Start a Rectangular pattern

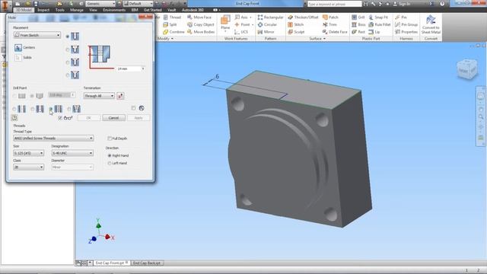pyautogui.click(x=270, y=18)
